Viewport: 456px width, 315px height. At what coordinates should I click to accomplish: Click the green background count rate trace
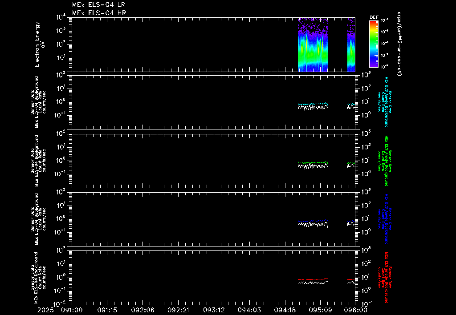313,162
